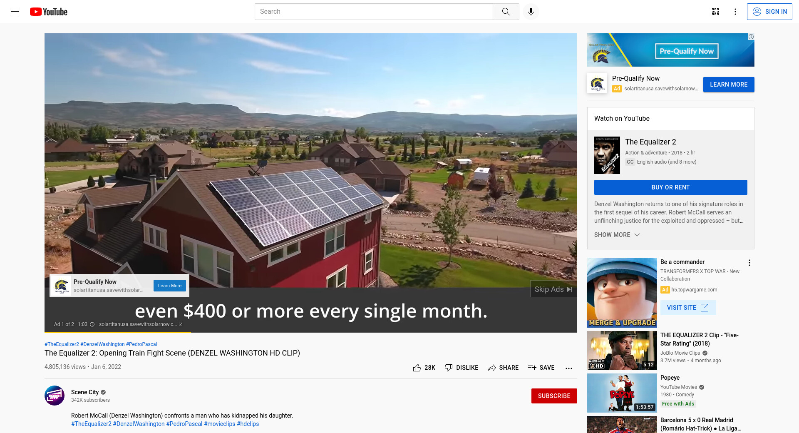Open the #DenzelWashington hashtag above title
This screenshot has width=799, height=433.
coord(102,344)
